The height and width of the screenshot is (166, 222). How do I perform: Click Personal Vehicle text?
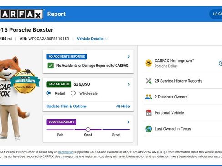click(x=169, y=113)
